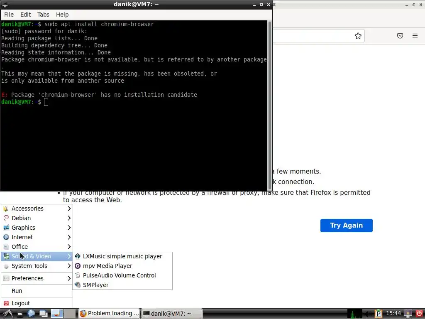Click Accessories category icon in menu
This screenshot has width=425, height=319.
point(6,209)
